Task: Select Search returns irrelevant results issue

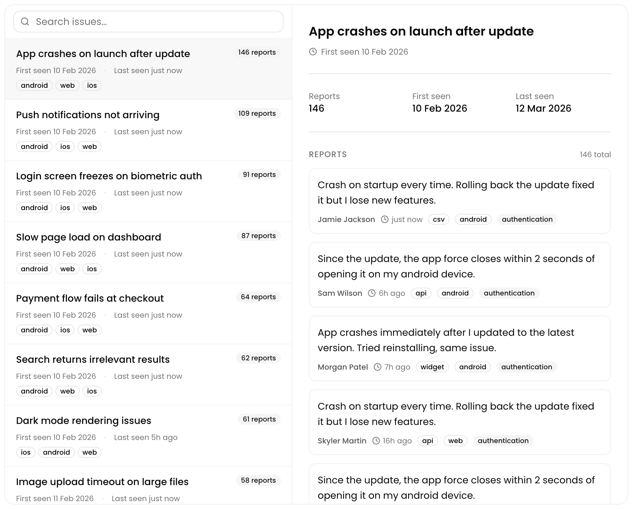Action: coord(93,360)
